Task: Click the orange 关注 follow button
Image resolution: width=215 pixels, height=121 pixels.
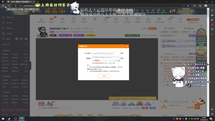Action: 152,29
